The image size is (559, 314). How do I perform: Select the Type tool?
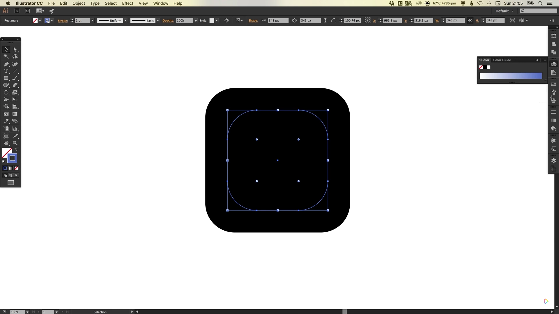point(6,71)
